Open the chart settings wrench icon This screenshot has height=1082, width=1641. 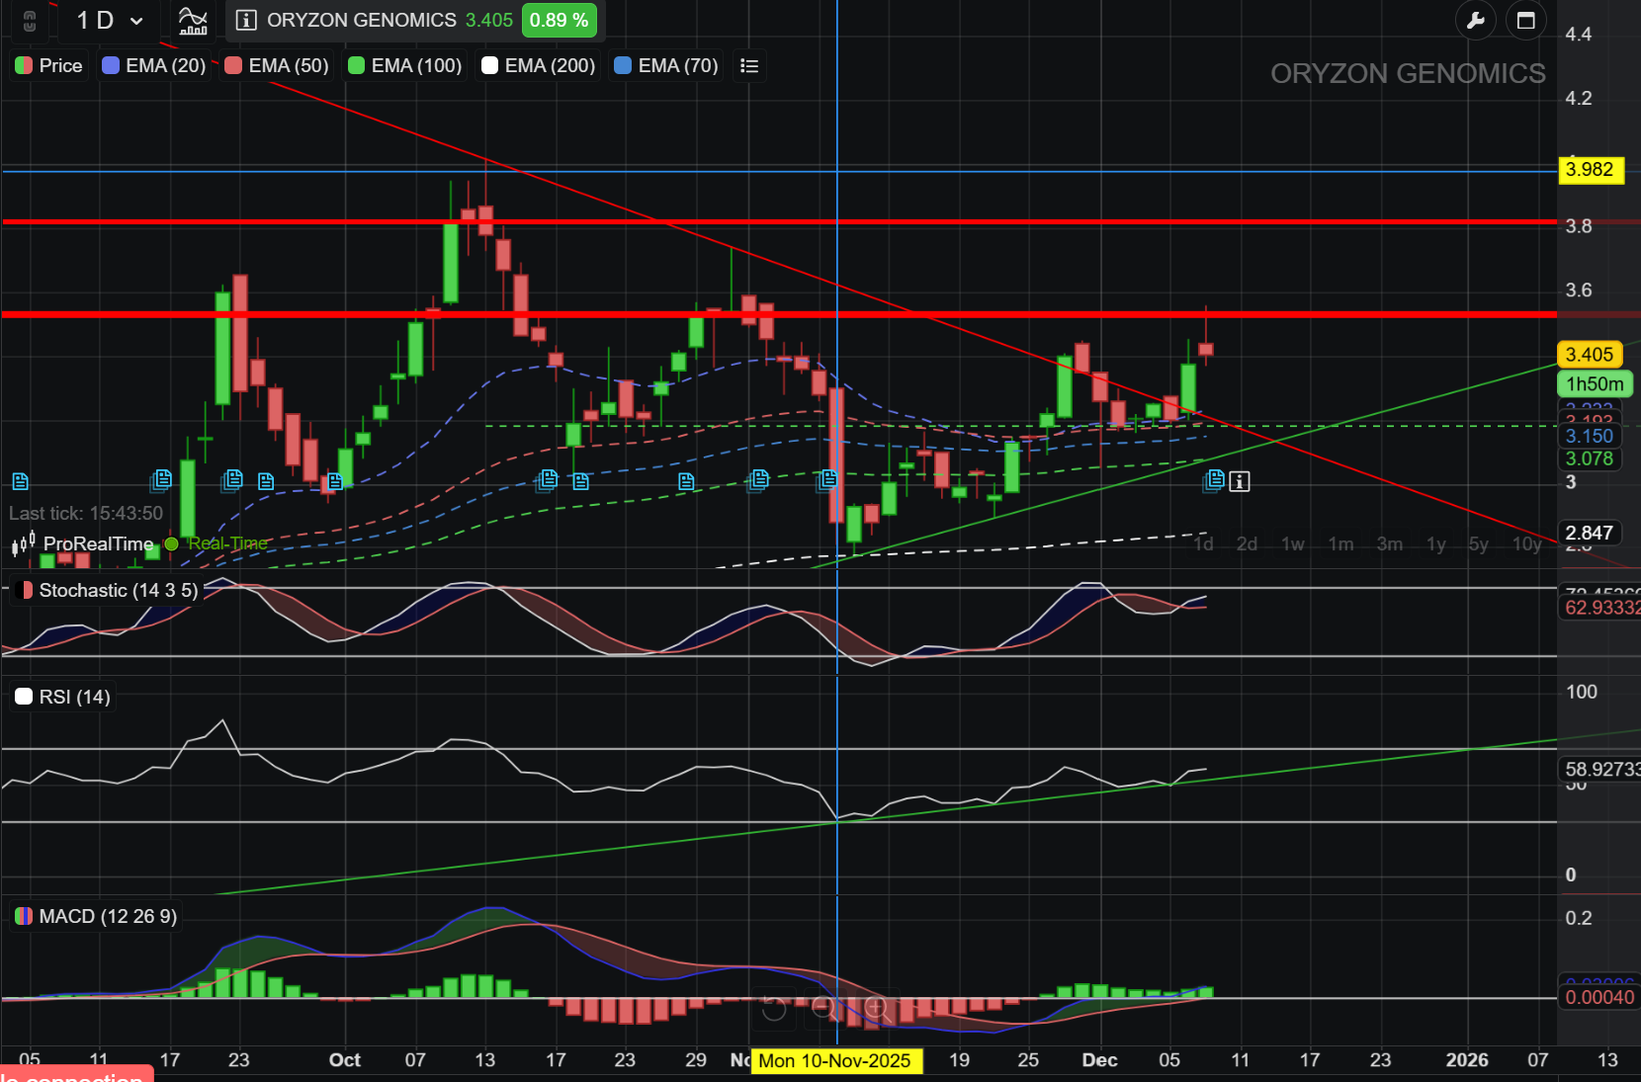click(1476, 20)
